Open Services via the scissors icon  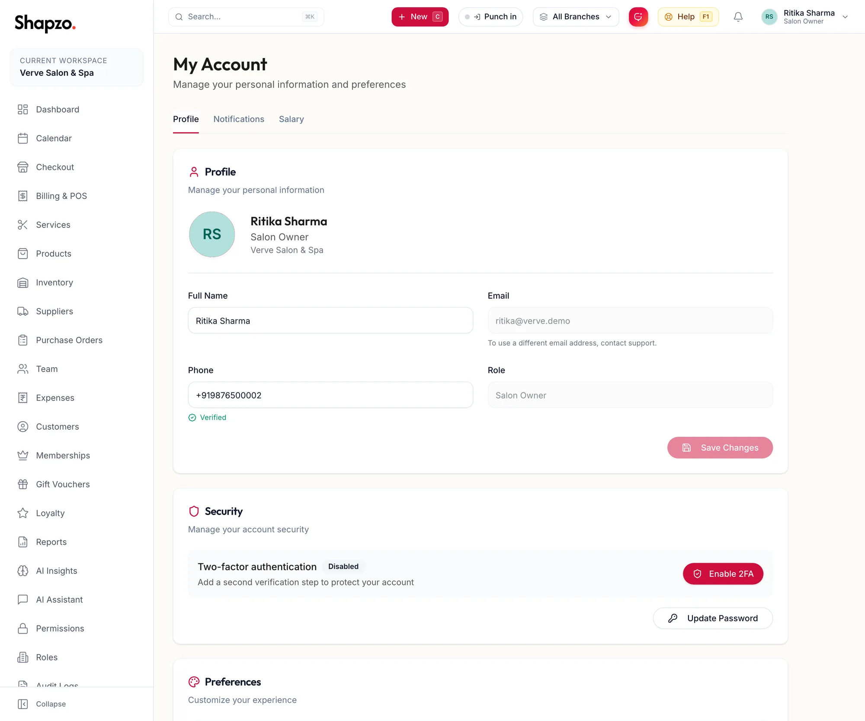coord(23,225)
